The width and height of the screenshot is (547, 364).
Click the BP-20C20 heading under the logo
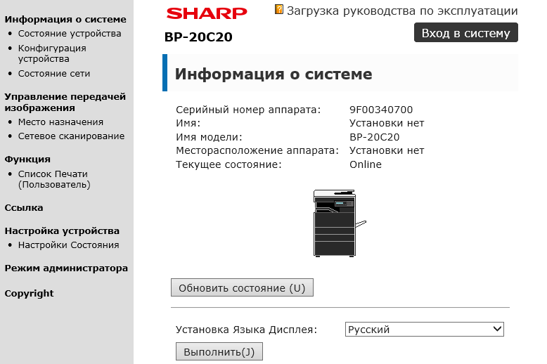pos(198,37)
